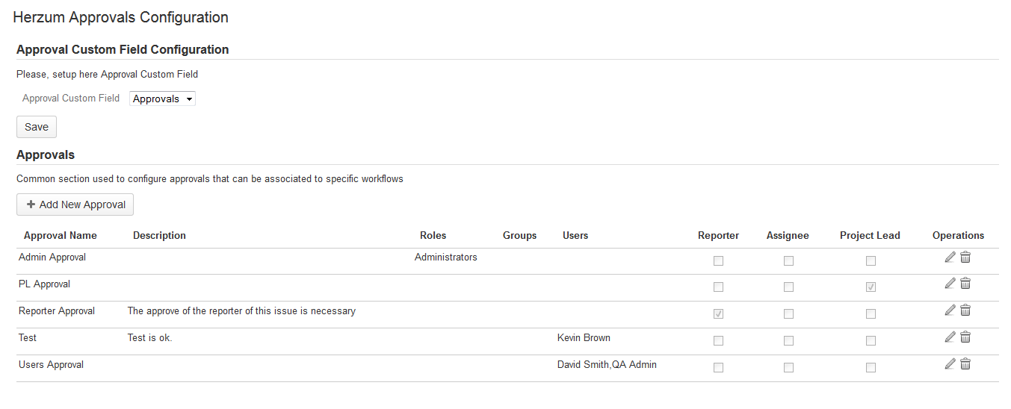The image size is (1011, 409).
Task: Click the Operations column header
Action: click(958, 235)
